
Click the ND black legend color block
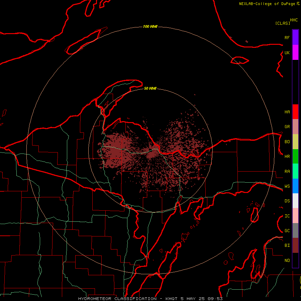click(x=295, y=260)
